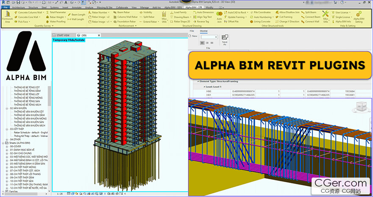This screenshot has width=373, height=197.
Task: Click the Connect Wall tool
Action: 310,22
